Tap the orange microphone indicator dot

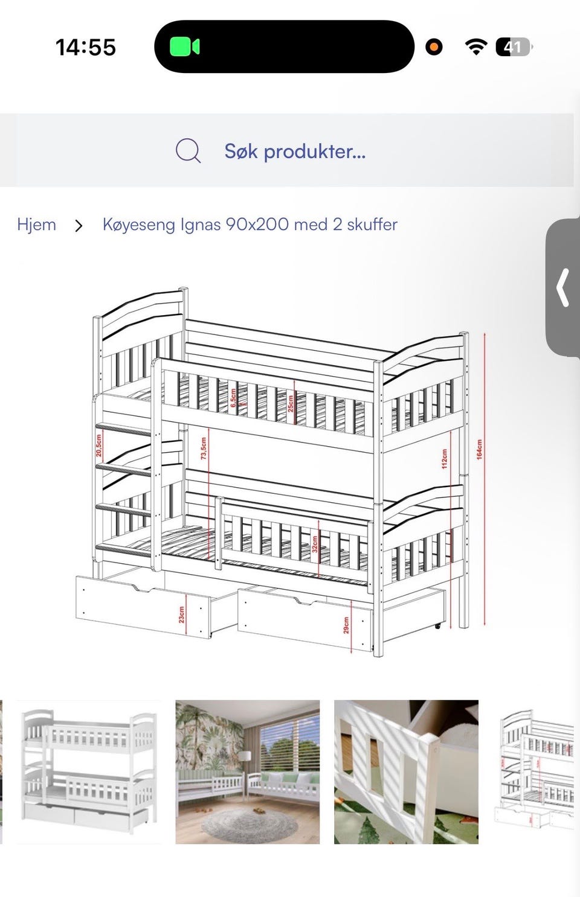(434, 46)
